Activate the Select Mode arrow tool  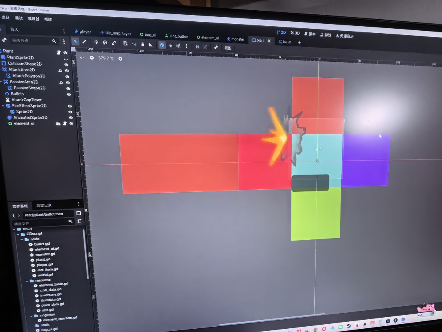75,41
